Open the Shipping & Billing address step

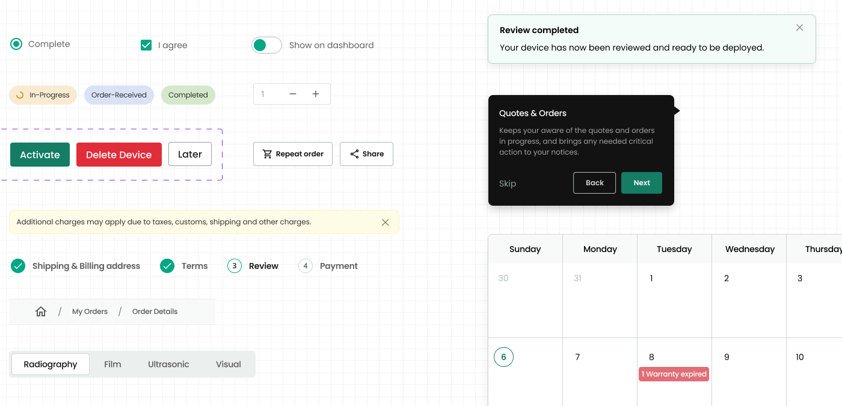coord(86,266)
